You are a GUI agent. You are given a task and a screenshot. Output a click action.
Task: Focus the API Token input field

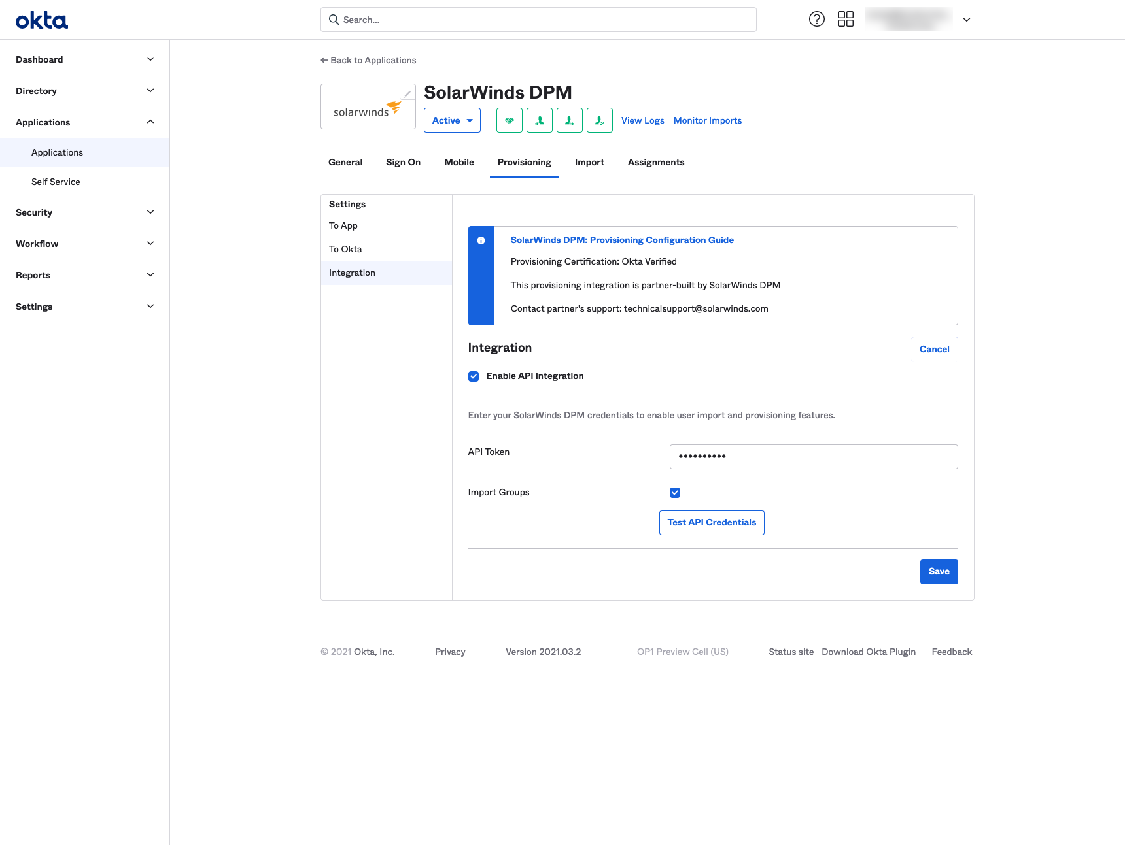pyautogui.click(x=814, y=456)
